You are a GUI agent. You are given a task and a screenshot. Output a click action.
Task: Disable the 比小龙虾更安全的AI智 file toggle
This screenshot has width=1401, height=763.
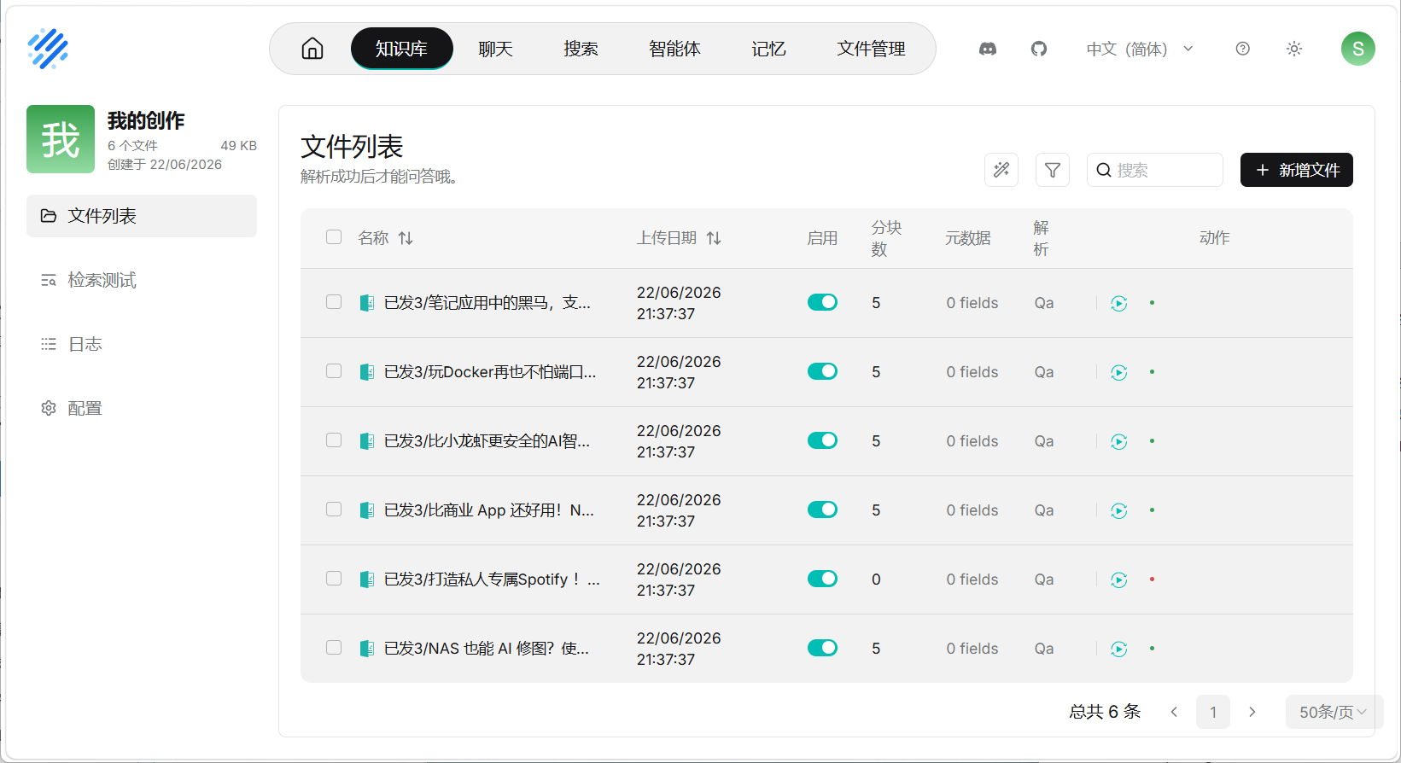(x=822, y=440)
